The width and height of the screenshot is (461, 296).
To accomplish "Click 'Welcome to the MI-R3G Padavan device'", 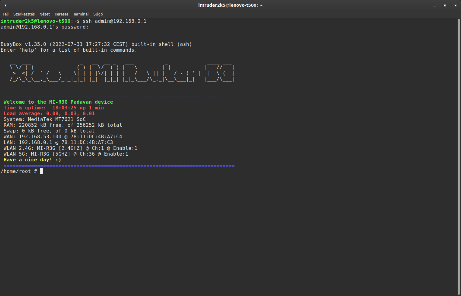I will click(58, 102).
